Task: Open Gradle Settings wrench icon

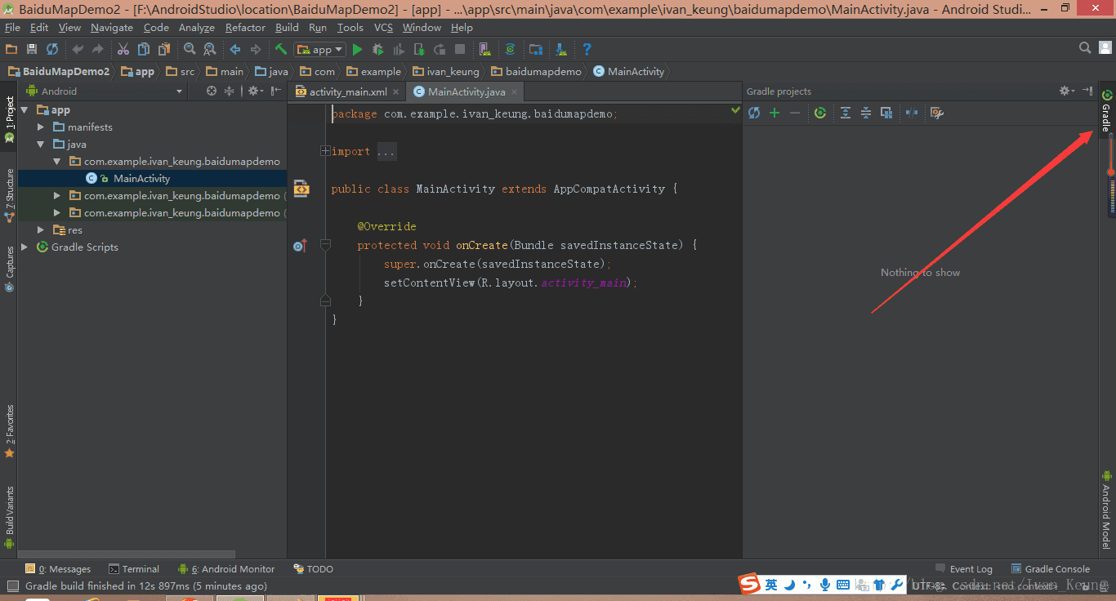Action: (937, 113)
